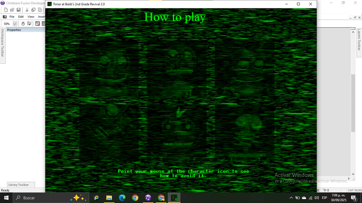Close the Timer at Baldi's game window
Viewport: 362px width, 203px height.
point(311,4)
